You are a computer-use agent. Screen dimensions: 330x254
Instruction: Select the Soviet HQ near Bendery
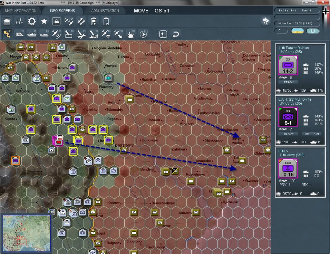tap(166, 172)
